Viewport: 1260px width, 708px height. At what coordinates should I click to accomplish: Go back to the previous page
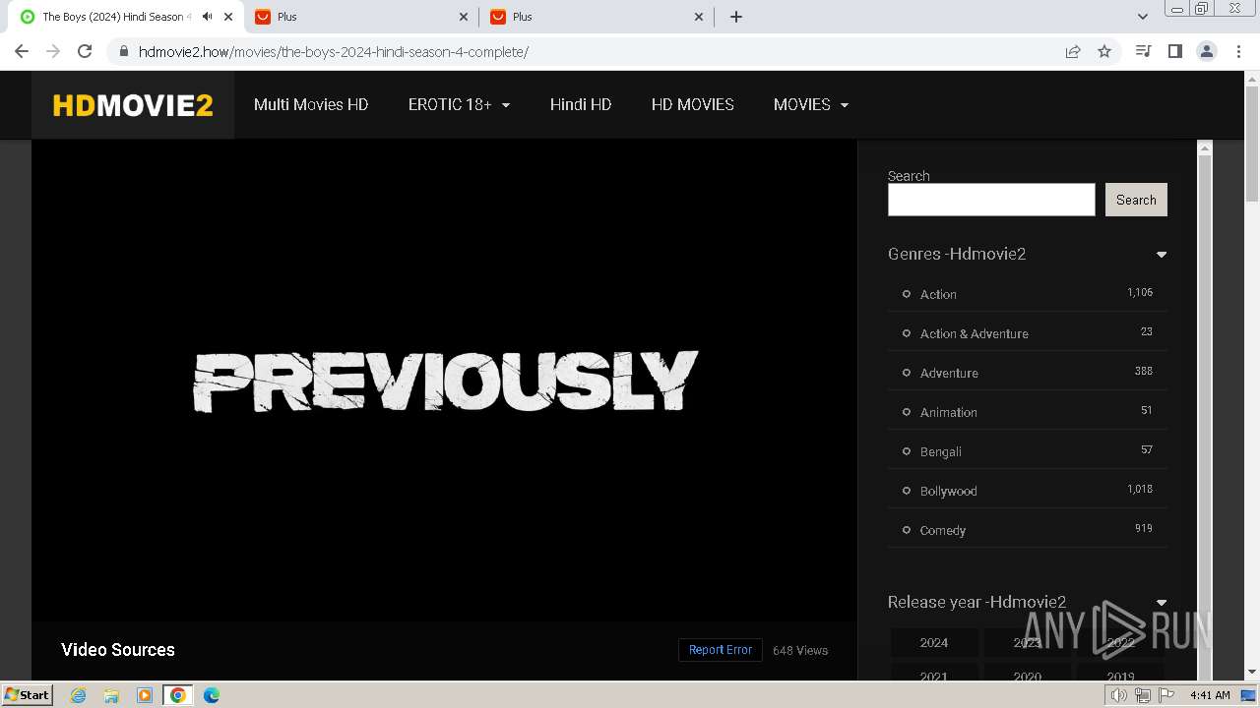pos(22,51)
